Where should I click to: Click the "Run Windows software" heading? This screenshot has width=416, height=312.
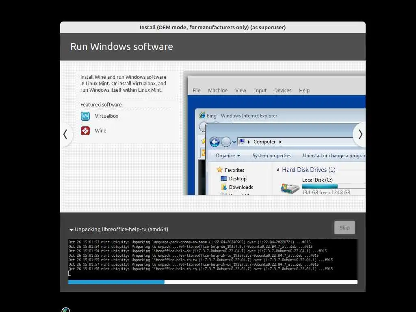121,47
